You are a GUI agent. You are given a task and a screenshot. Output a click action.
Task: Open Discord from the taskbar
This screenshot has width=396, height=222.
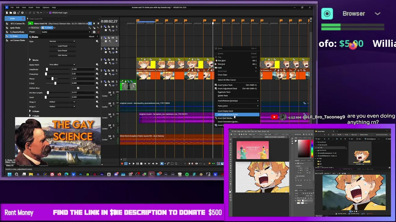(x=116, y=175)
